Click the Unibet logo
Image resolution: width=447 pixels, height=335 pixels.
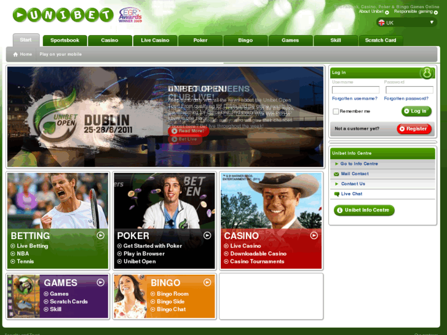[x=63, y=15]
